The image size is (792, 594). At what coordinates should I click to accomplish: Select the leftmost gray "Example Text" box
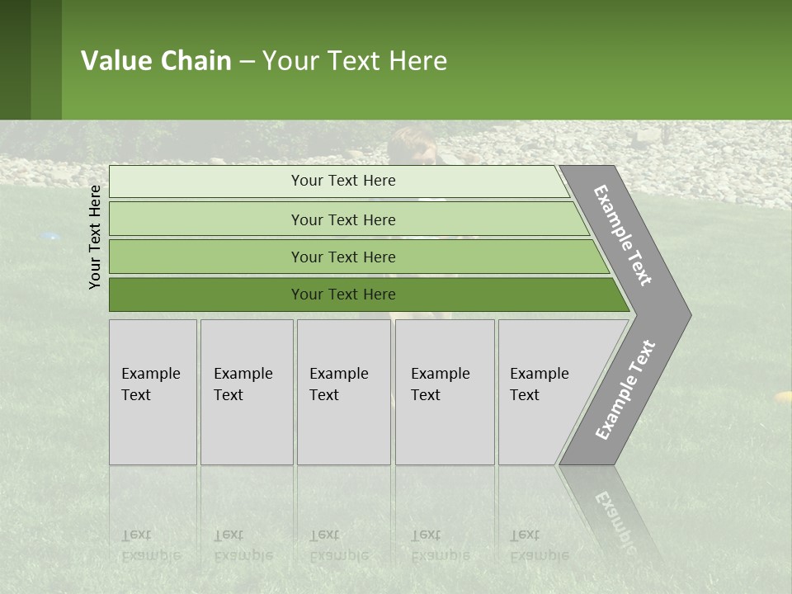pyautogui.click(x=153, y=392)
